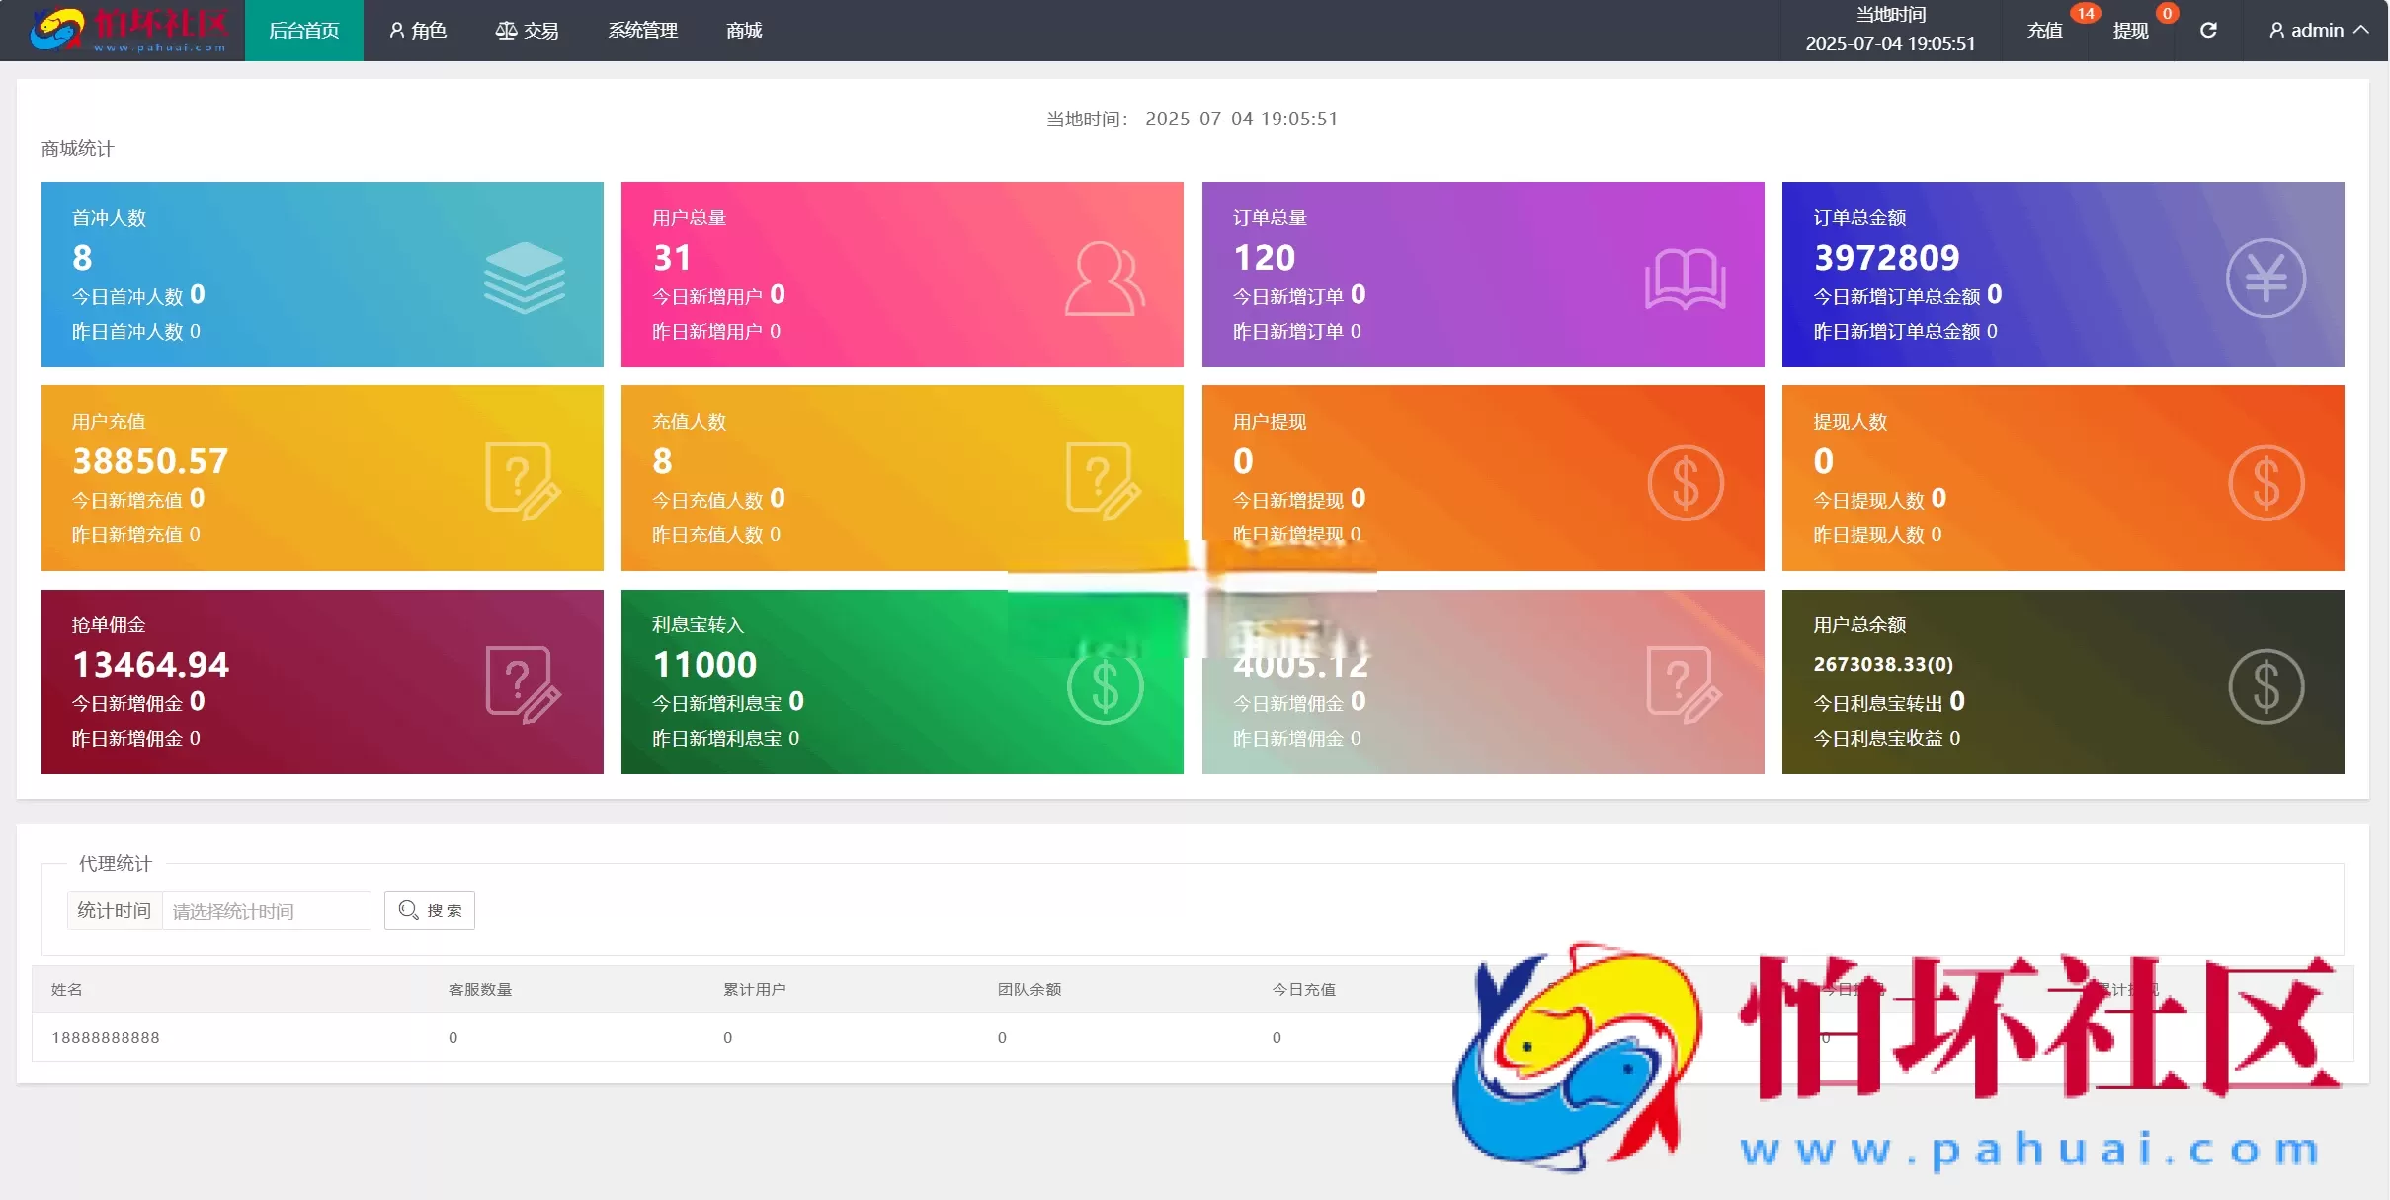
Task: Switch to the 后台首页 tab
Action: (303, 31)
